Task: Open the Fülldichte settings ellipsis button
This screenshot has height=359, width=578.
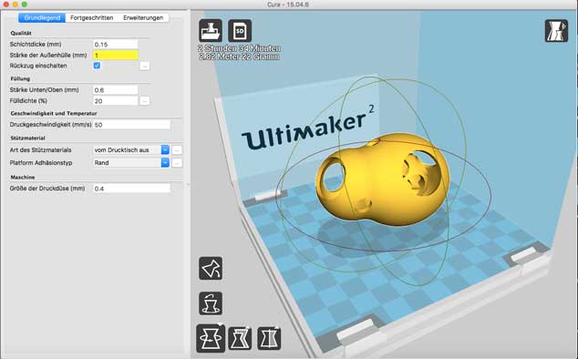Action: click(144, 100)
